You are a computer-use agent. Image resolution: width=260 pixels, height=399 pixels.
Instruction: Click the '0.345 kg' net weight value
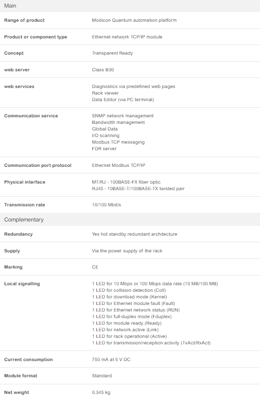point(101,392)
